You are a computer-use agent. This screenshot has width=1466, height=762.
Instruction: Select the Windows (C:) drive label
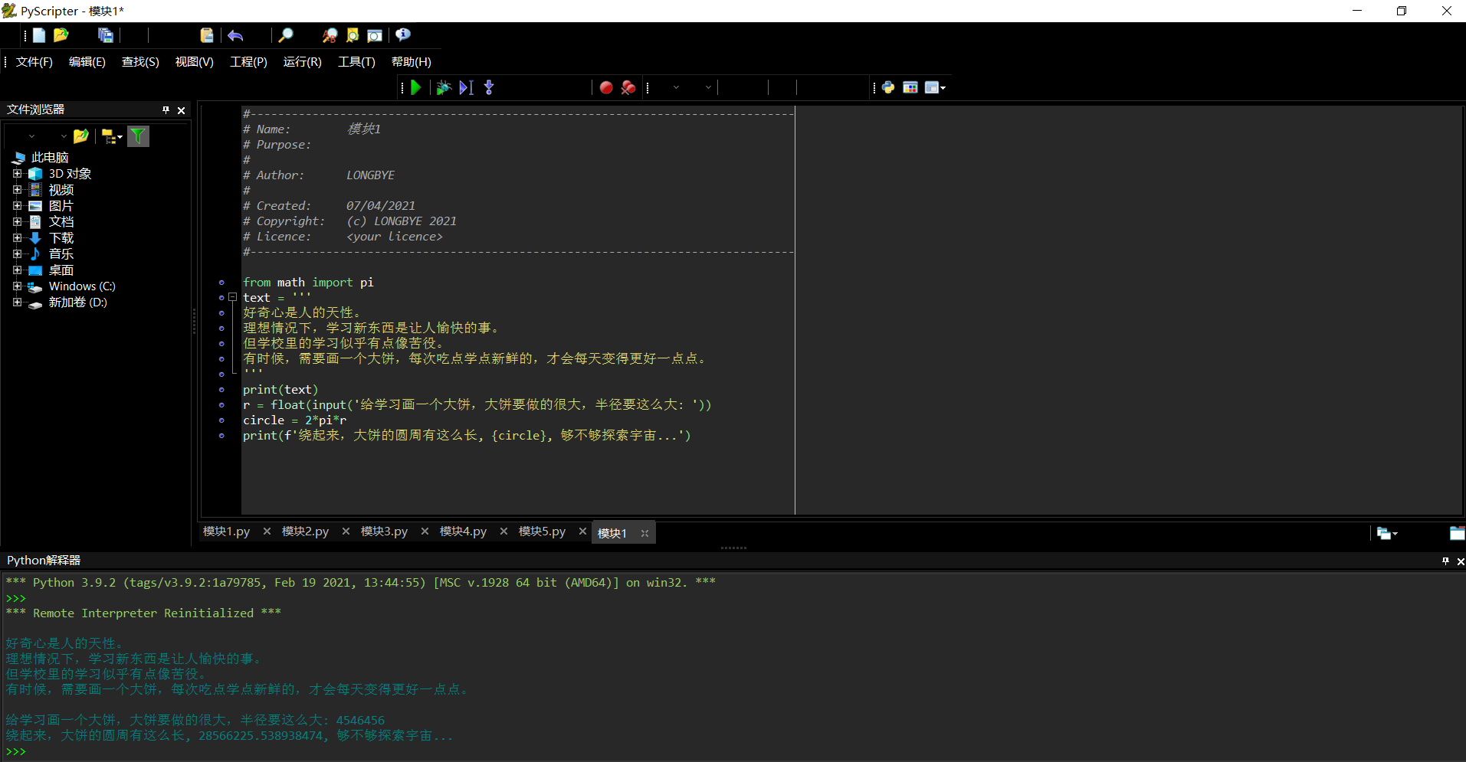82,286
